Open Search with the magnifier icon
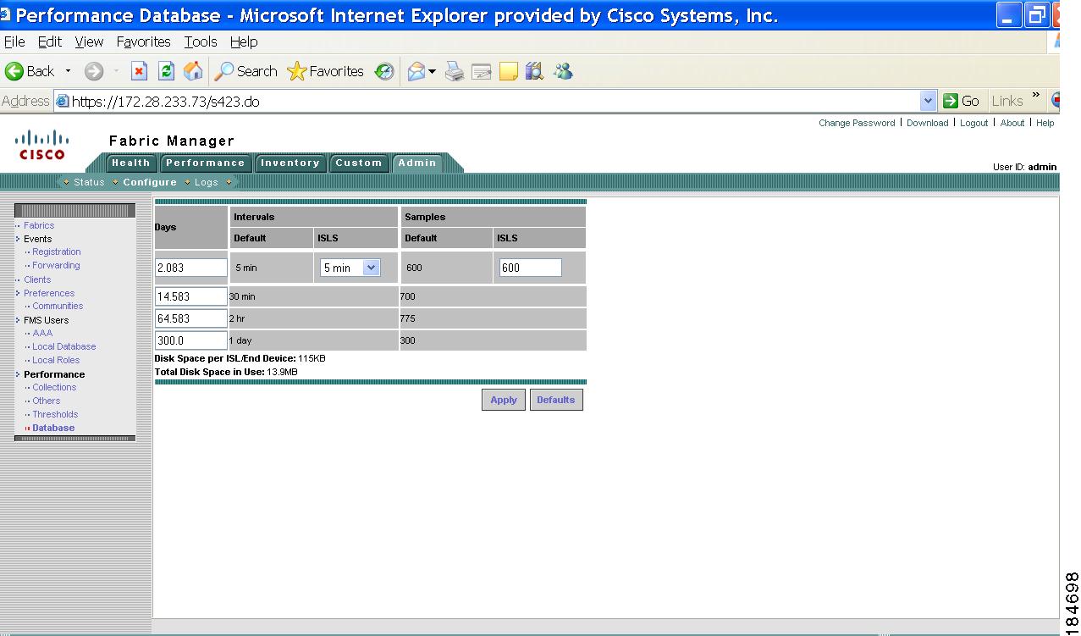The height and width of the screenshot is (636, 1081). point(223,72)
